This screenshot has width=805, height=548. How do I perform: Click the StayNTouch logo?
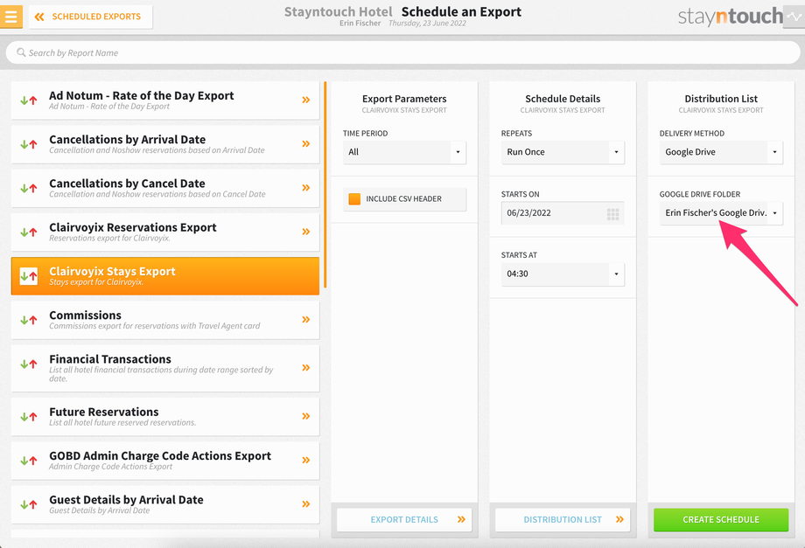730,17
